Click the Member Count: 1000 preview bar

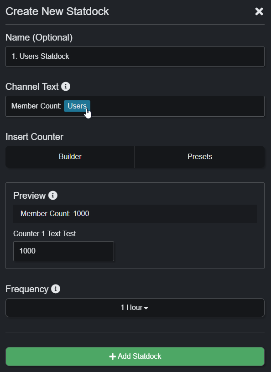point(135,213)
